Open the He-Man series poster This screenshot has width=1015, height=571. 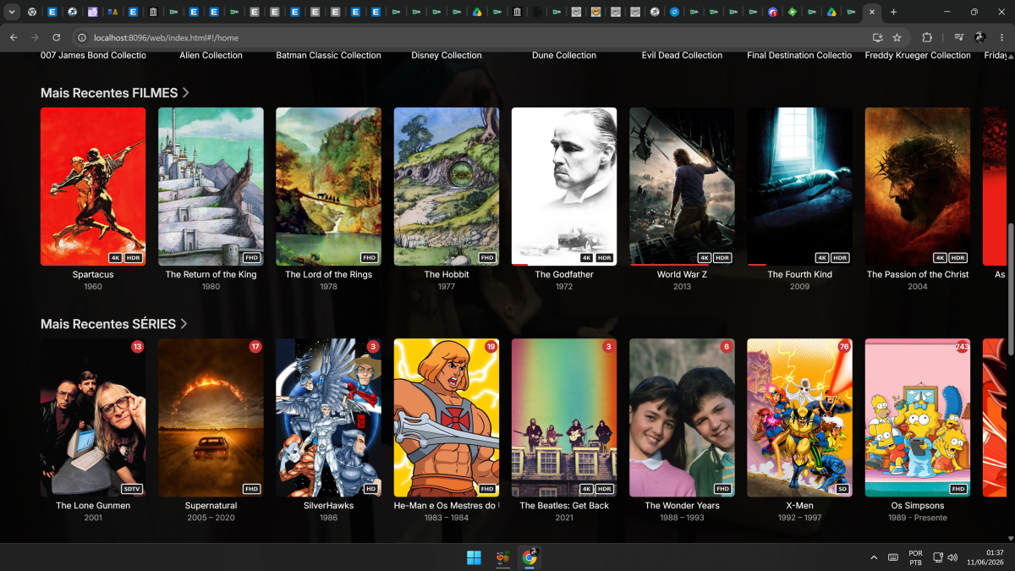click(x=447, y=418)
